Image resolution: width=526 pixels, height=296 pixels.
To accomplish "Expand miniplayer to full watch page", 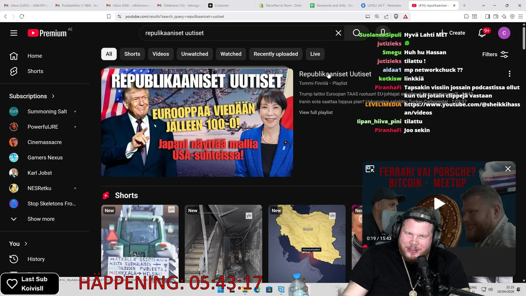I will click(x=370, y=169).
